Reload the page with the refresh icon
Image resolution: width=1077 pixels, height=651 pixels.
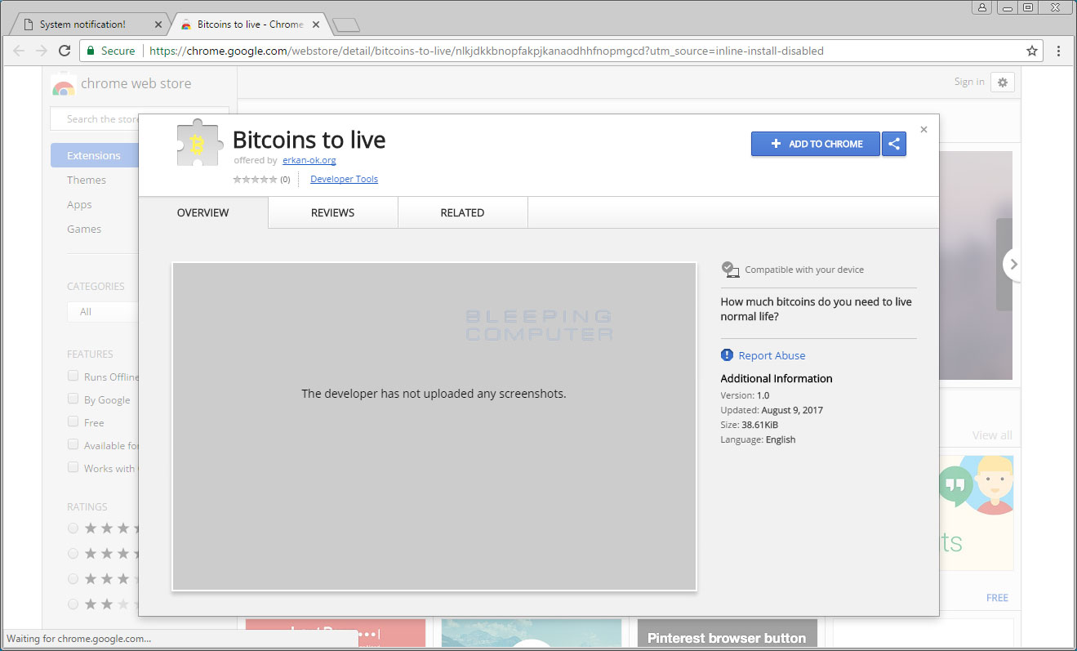pos(65,51)
